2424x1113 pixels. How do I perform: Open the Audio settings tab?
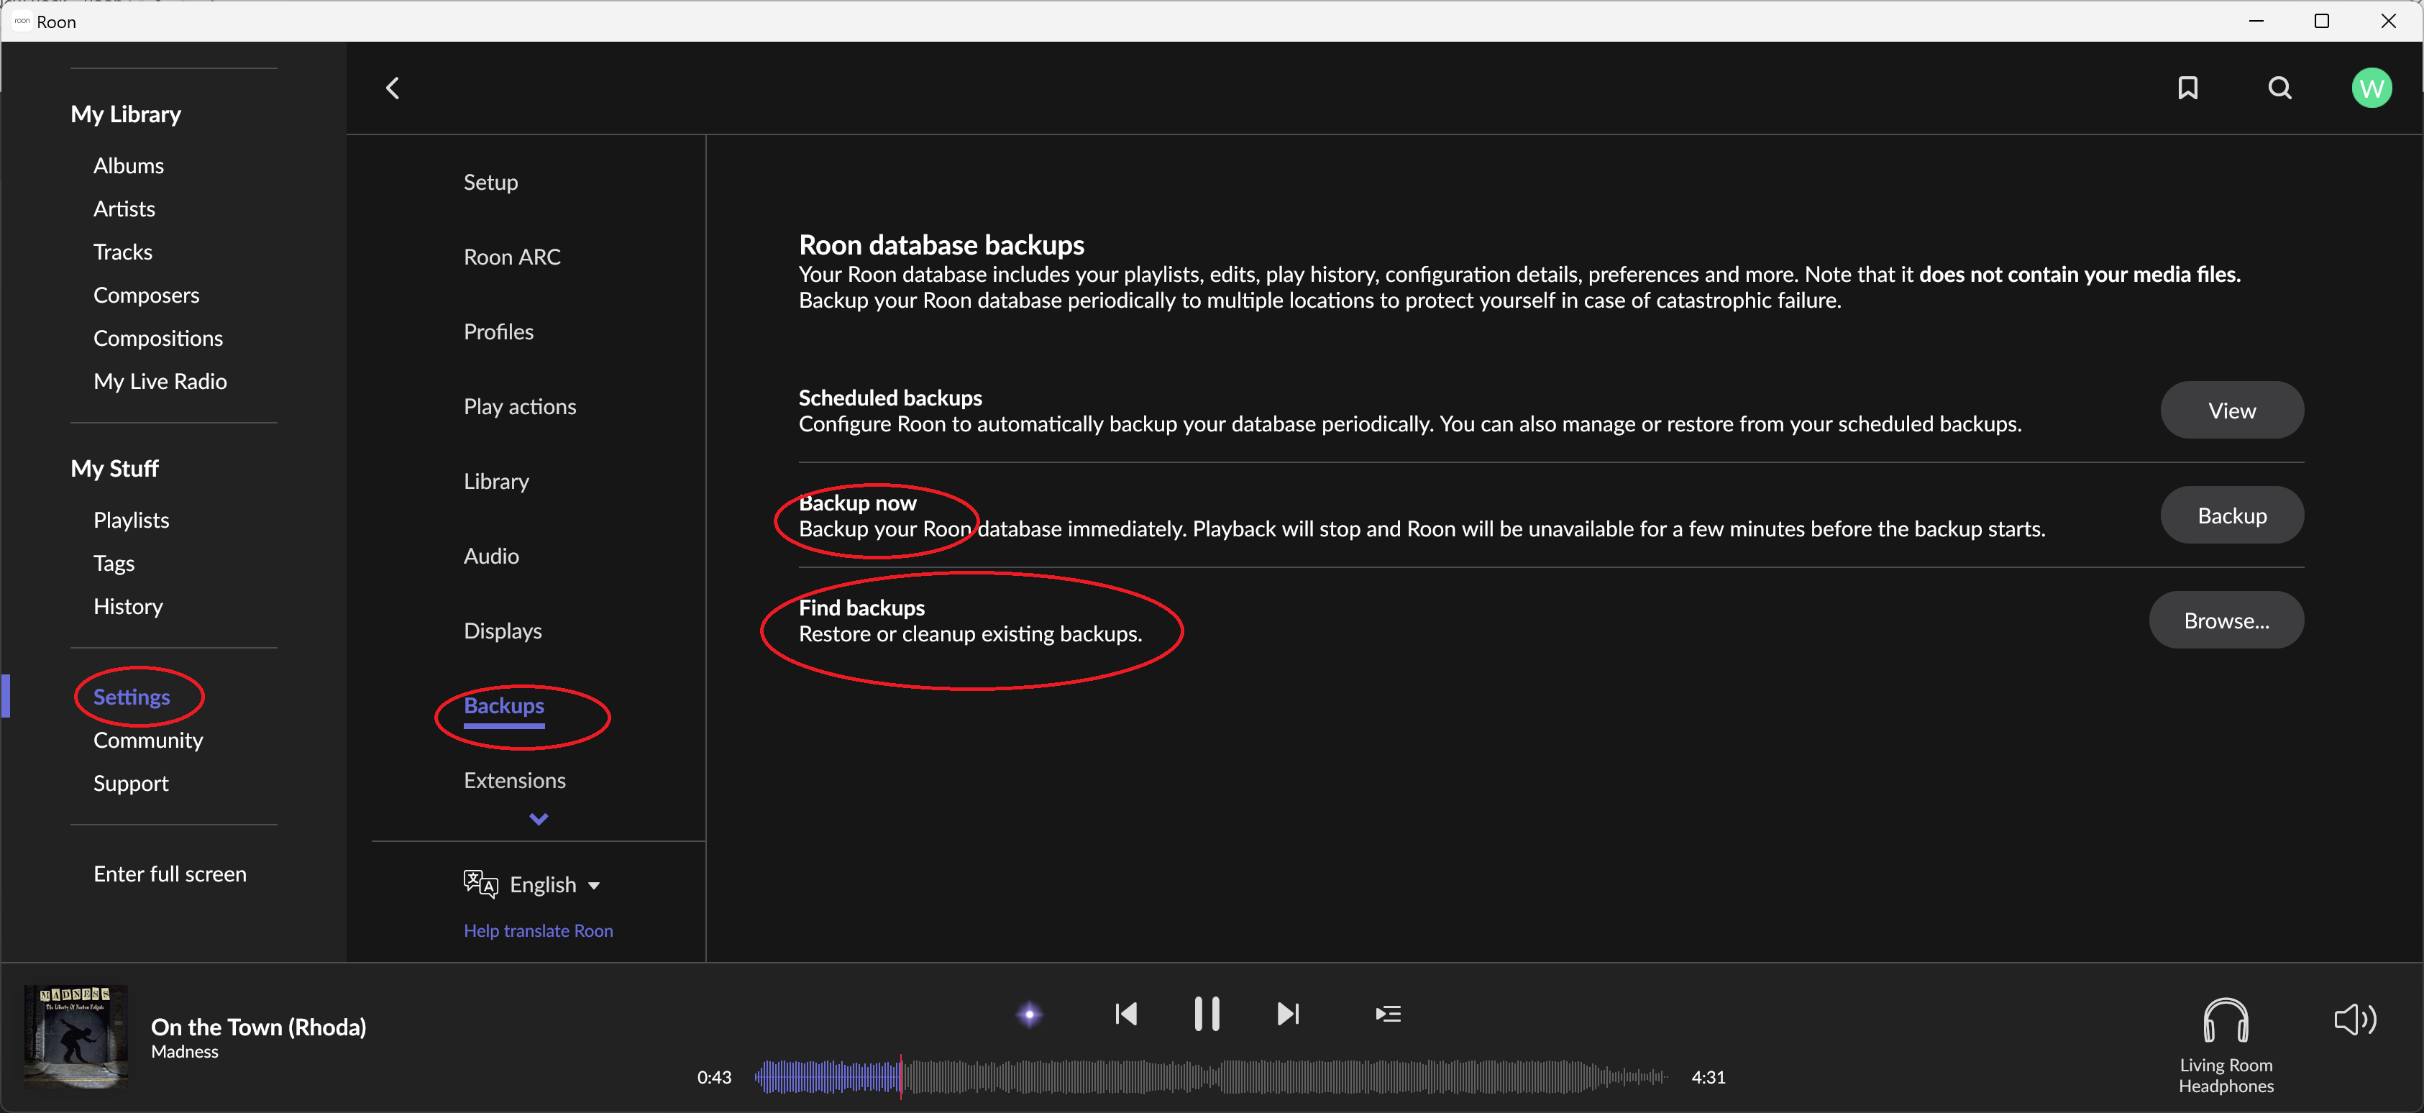click(x=491, y=556)
